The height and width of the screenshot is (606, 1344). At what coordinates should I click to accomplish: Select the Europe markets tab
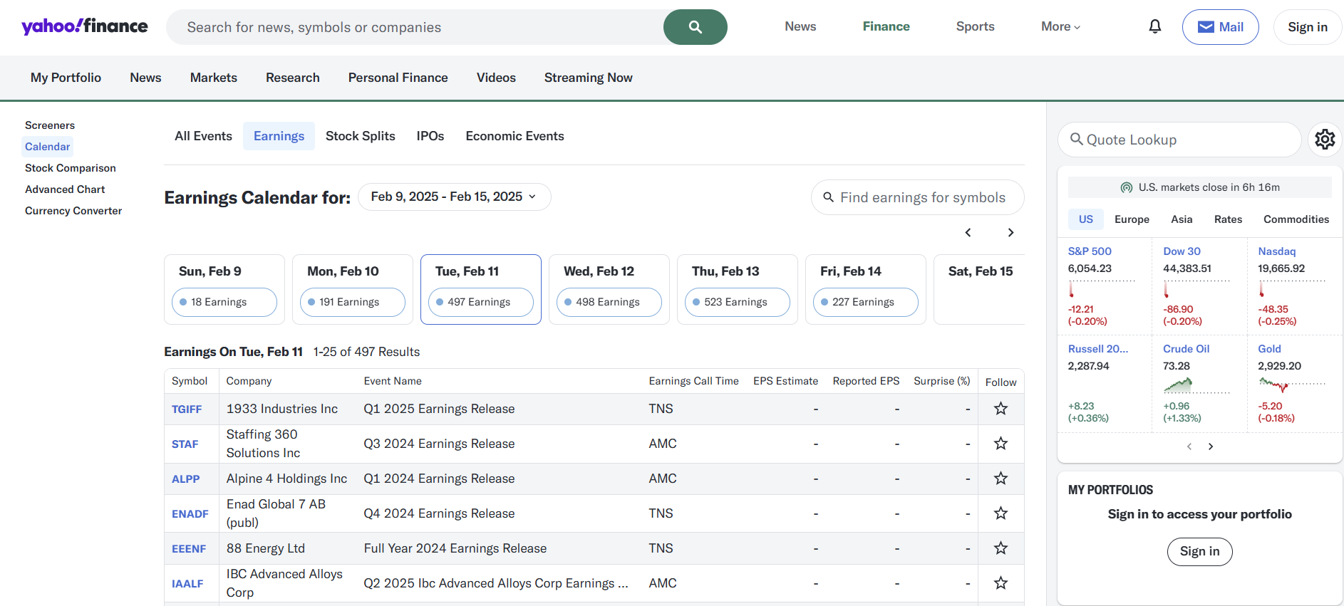click(x=1132, y=219)
